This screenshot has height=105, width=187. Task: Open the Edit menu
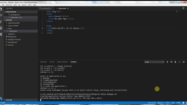pyautogui.click(x=3, y=5)
